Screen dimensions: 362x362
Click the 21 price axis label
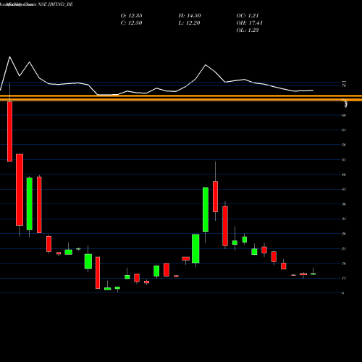[344, 248]
